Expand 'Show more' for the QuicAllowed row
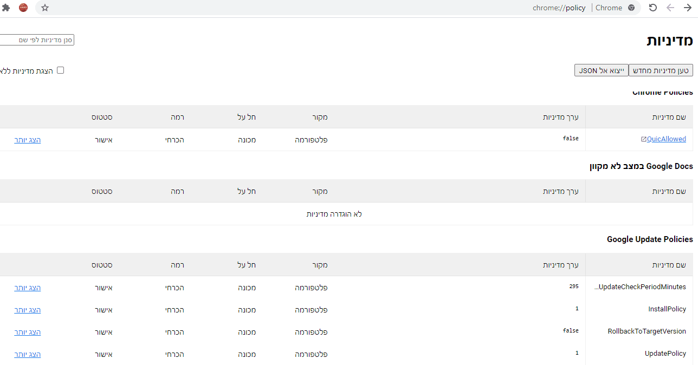 [28, 140]
